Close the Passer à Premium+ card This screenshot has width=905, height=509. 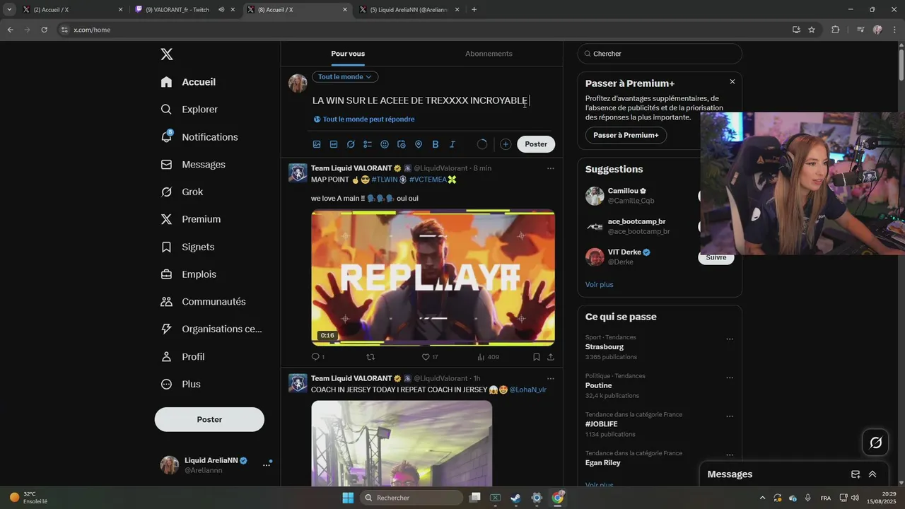(732, 82)
